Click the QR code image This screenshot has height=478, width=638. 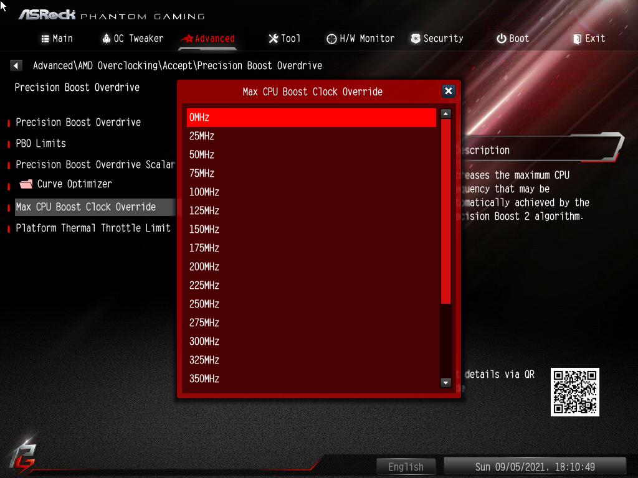pos(575,392)
